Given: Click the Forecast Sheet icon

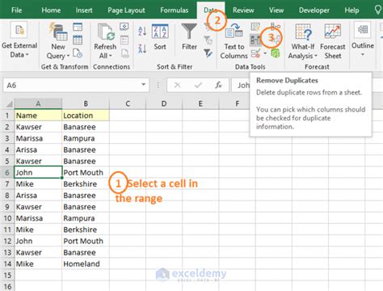Looking at the screenshot, I should point(333,41).
